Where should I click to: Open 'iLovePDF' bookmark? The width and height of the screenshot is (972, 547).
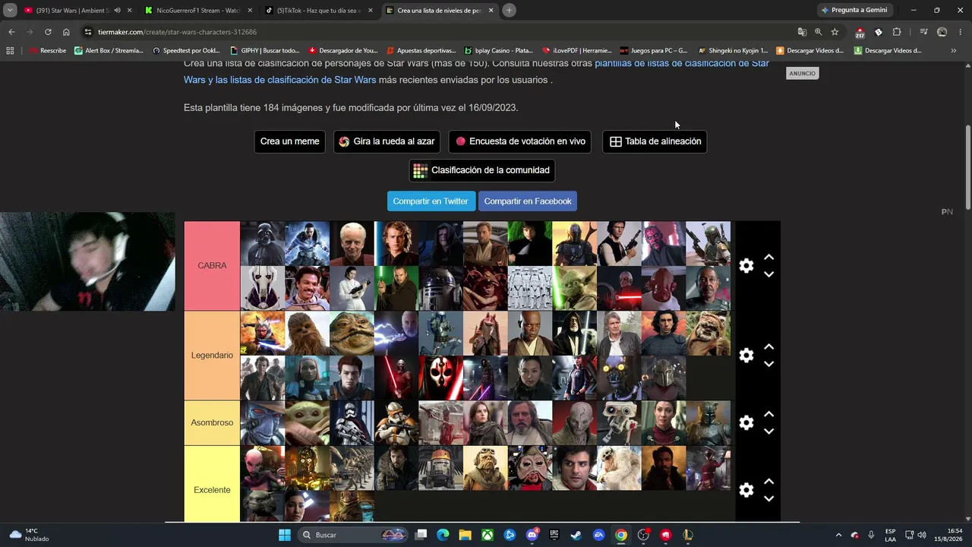577,51
